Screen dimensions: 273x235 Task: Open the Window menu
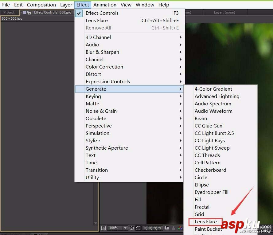coord(145,5)
